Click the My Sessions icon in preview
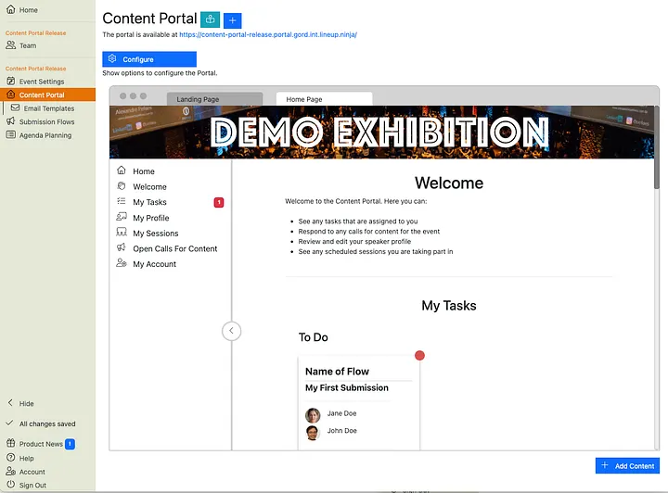Image resolution: width=668 pixels, height=493 pixels. coord(122,233)
